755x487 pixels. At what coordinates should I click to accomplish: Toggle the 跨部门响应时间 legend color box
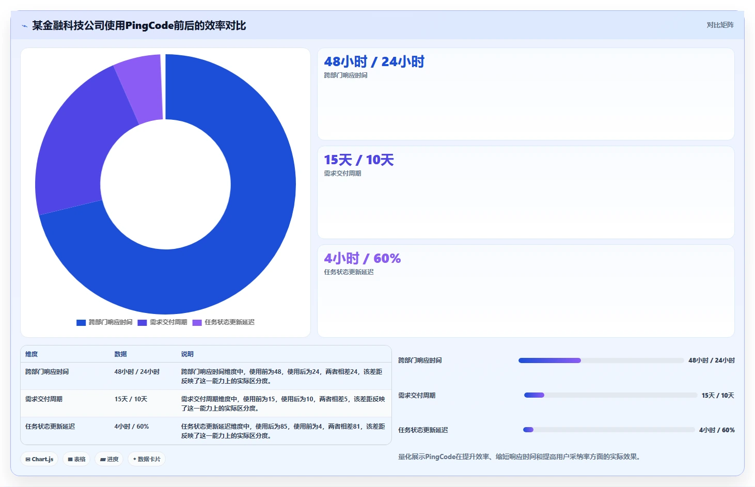coord(81,323)
